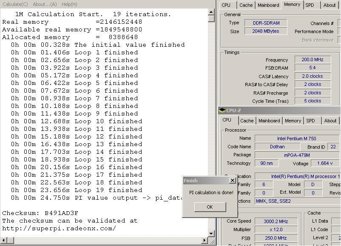Open Mainboard tab in upper CPU-Z window
This screenshot has width=341, height=246.
[x=268, y=5]
